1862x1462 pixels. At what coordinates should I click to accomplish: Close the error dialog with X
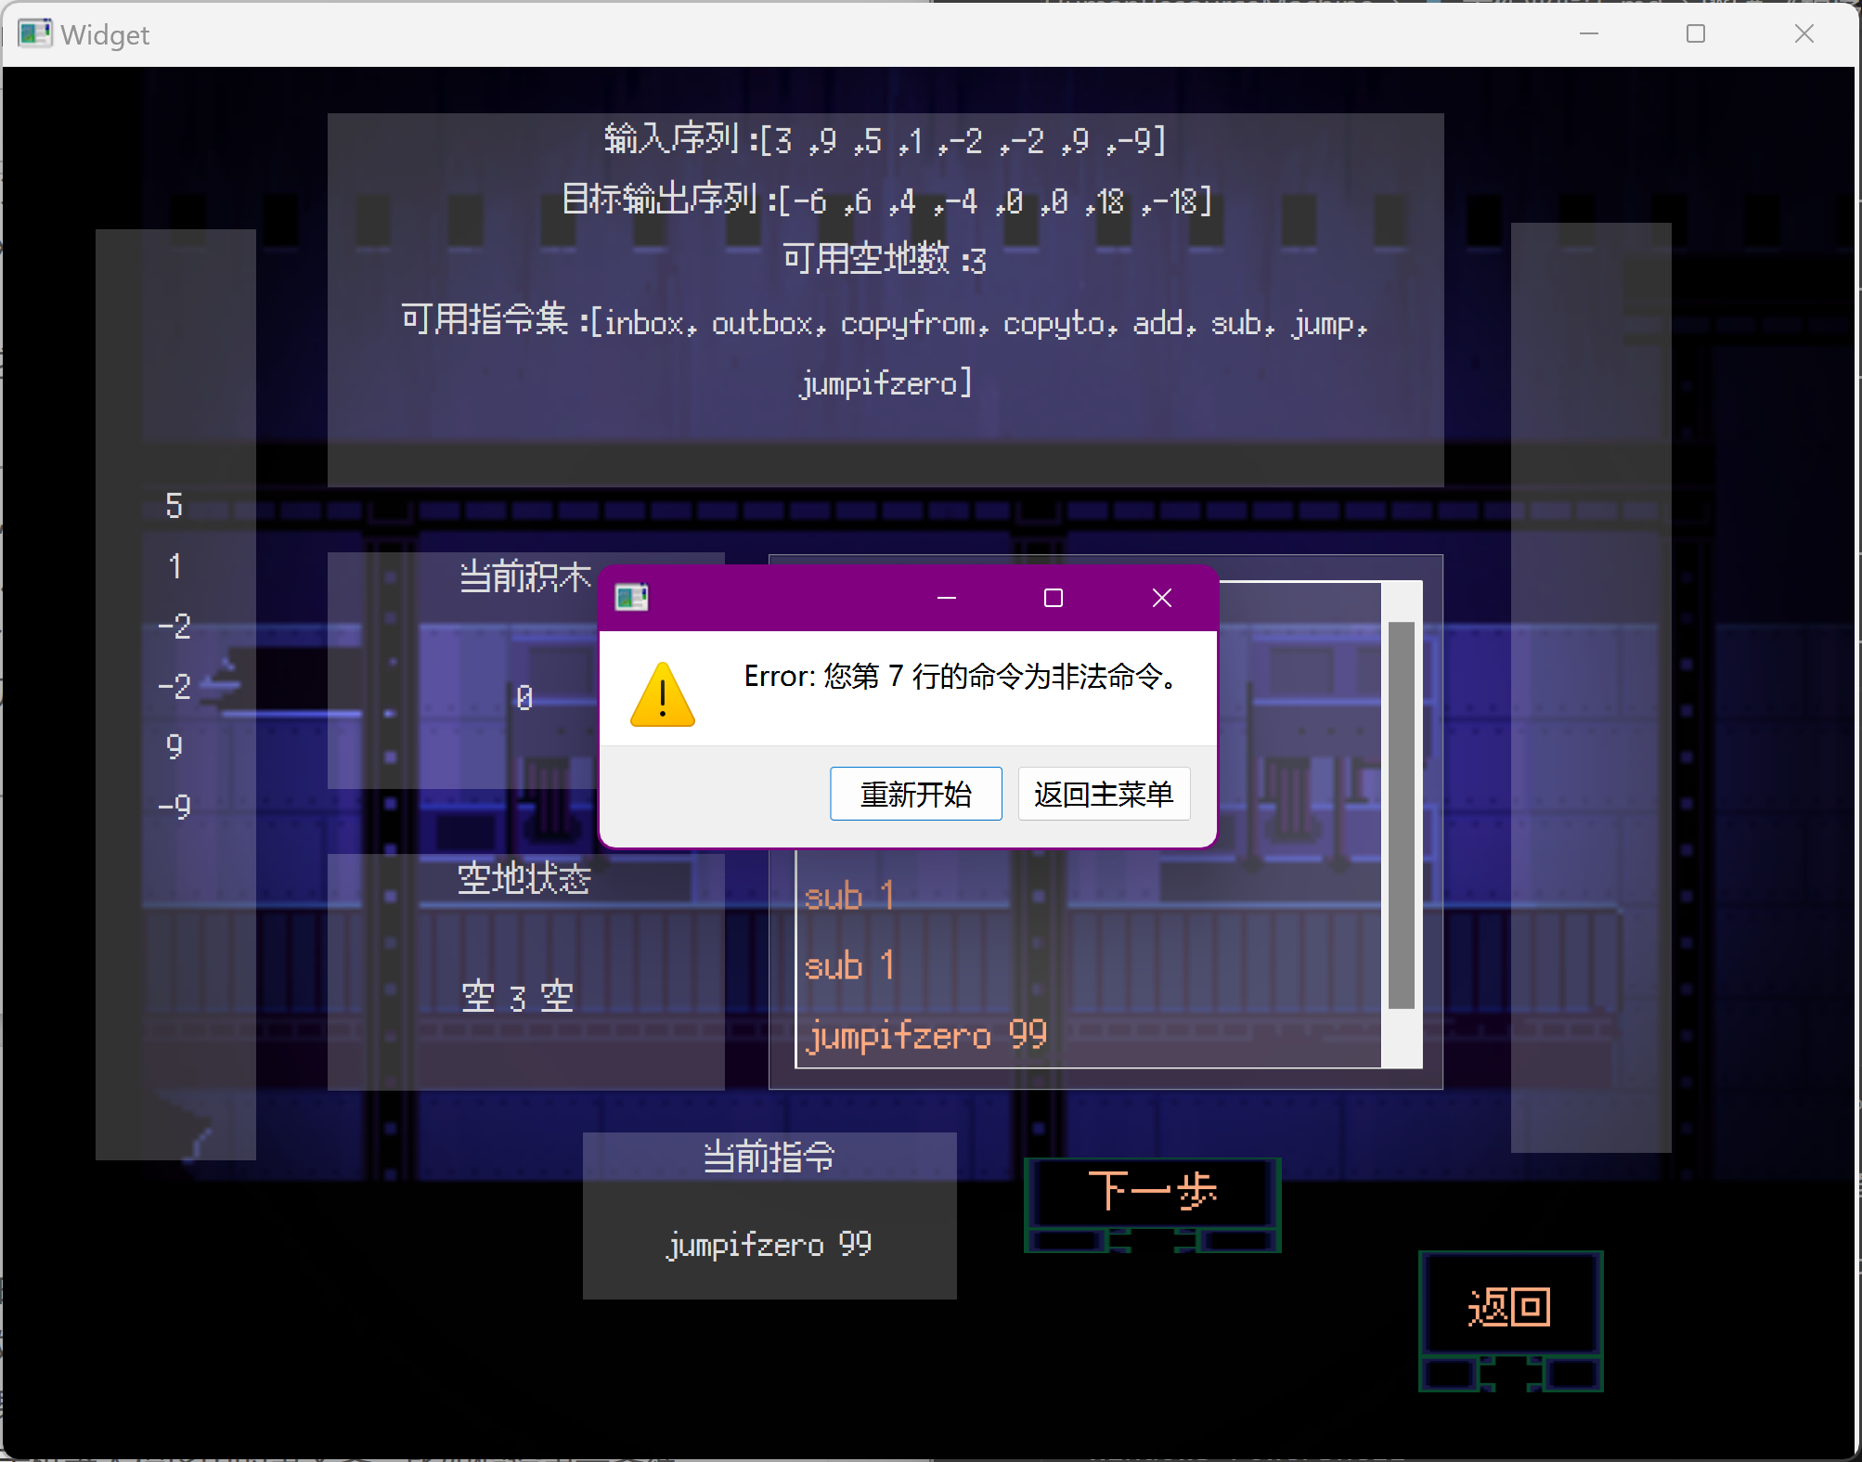click(x=1161, y=598)
